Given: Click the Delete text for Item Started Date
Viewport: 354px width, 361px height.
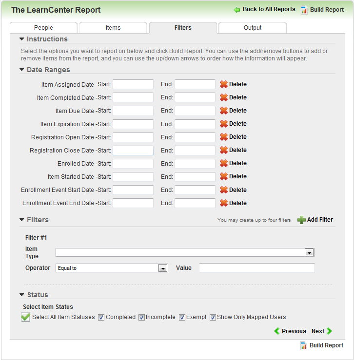Looking at the screenshot, I should 238,176.
